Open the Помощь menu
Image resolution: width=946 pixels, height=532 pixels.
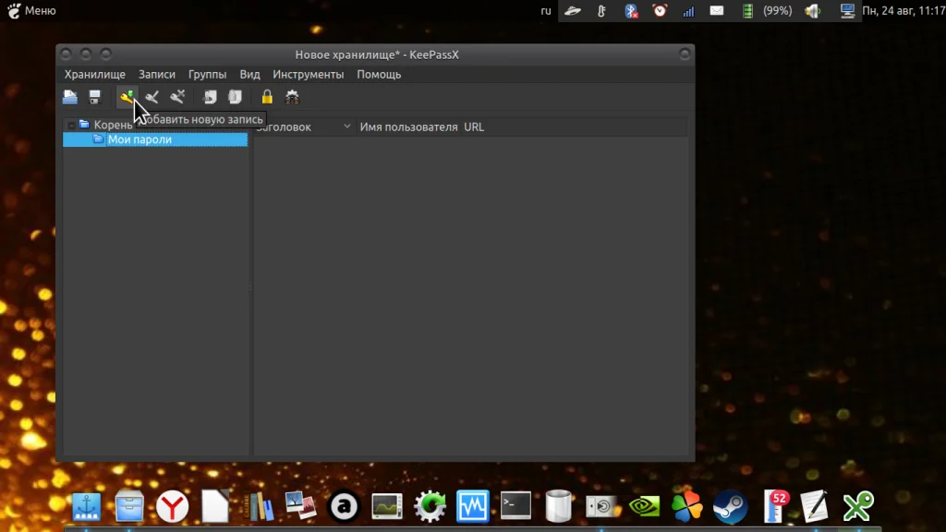point(379,74)
